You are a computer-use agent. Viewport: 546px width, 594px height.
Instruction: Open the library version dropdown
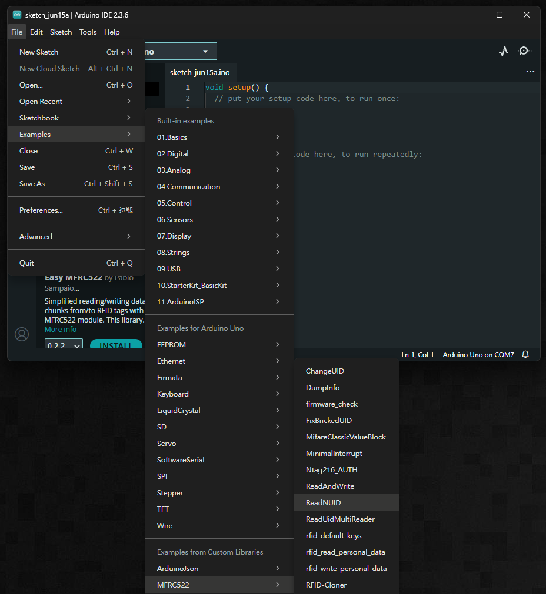[64, 345]
